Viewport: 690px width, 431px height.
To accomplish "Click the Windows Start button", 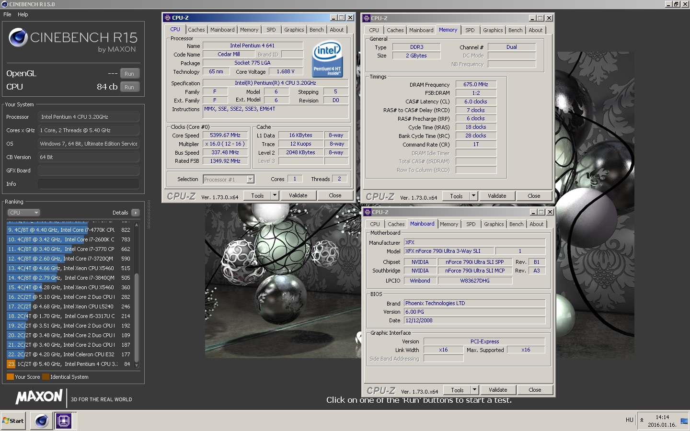I will point(13,421).
